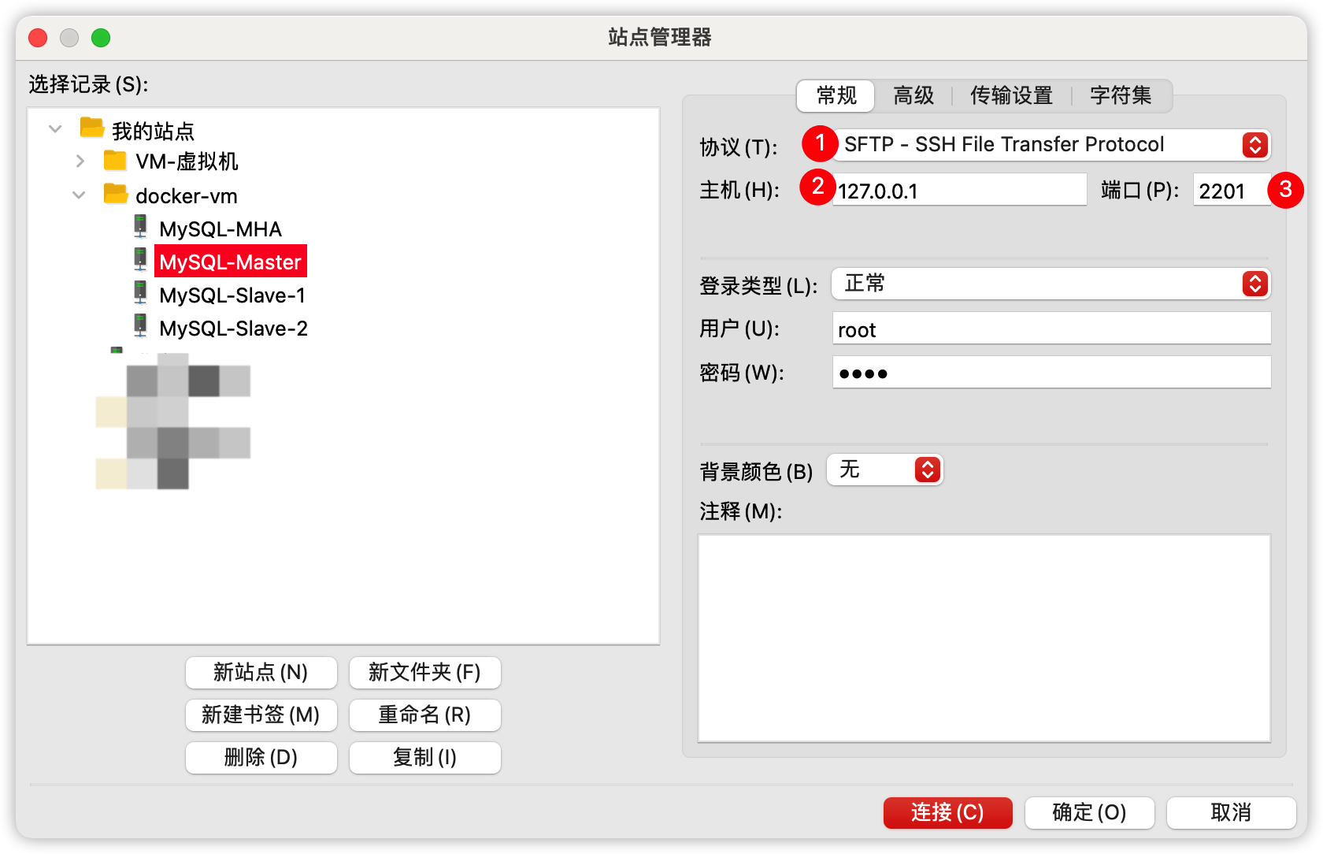Image resolution: width=1323 pixels, height=854 pixels.
Task: Click the 新文件夹 (F) button
Action: point(424,672)
